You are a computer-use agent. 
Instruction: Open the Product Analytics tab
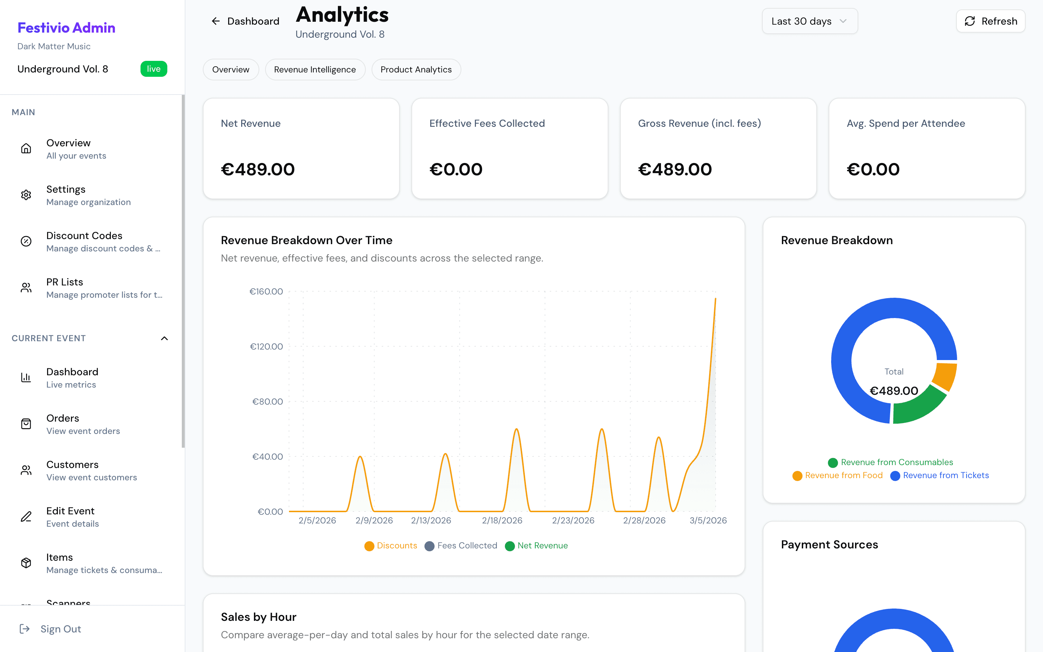click(416, 69)
